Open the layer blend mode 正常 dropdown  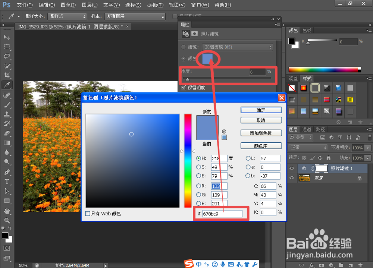pos(308,148)
